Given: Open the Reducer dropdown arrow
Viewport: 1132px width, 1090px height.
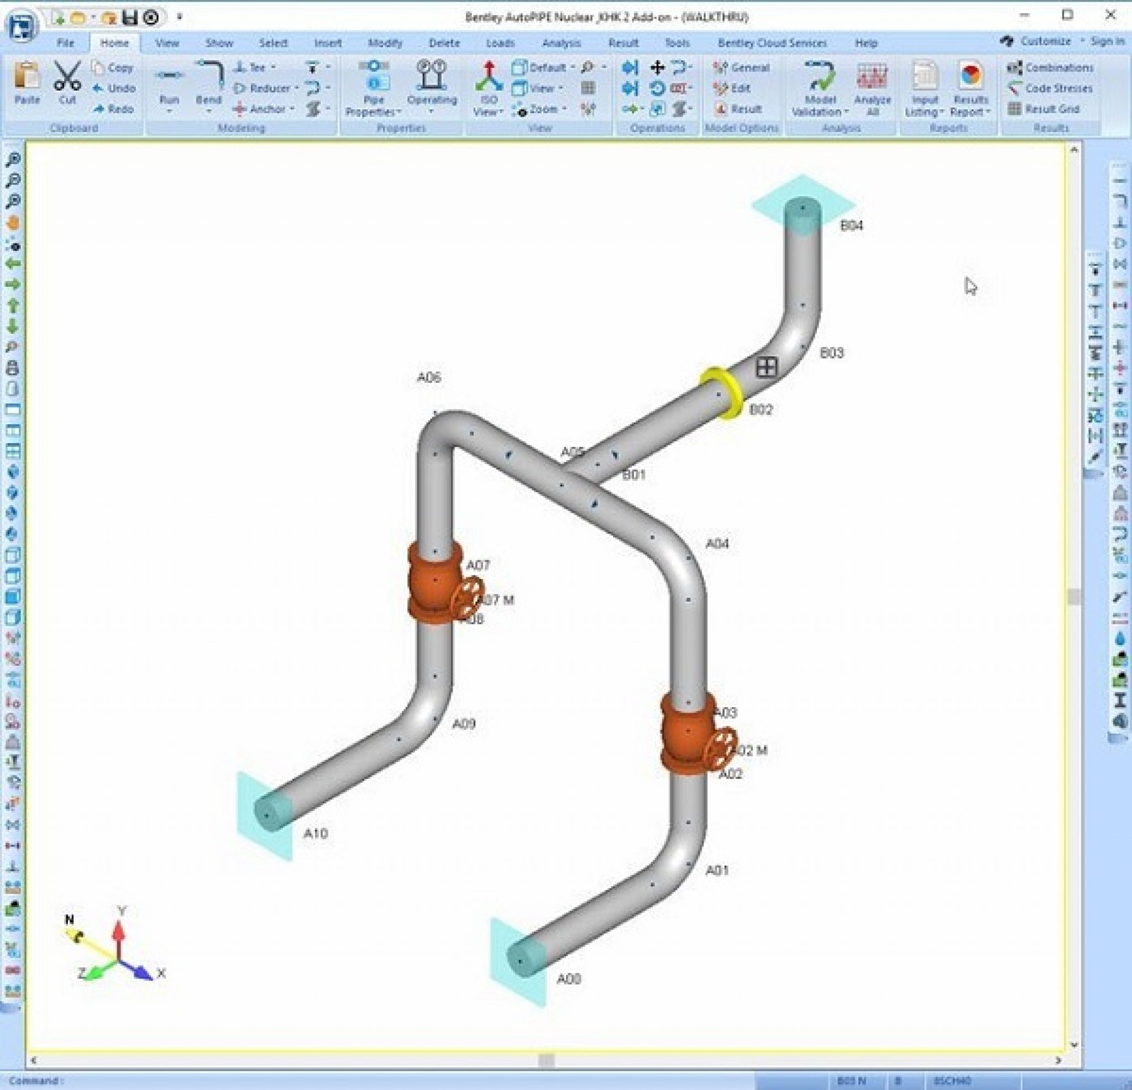Looking at the screenshot, I should tap(297, 88).
